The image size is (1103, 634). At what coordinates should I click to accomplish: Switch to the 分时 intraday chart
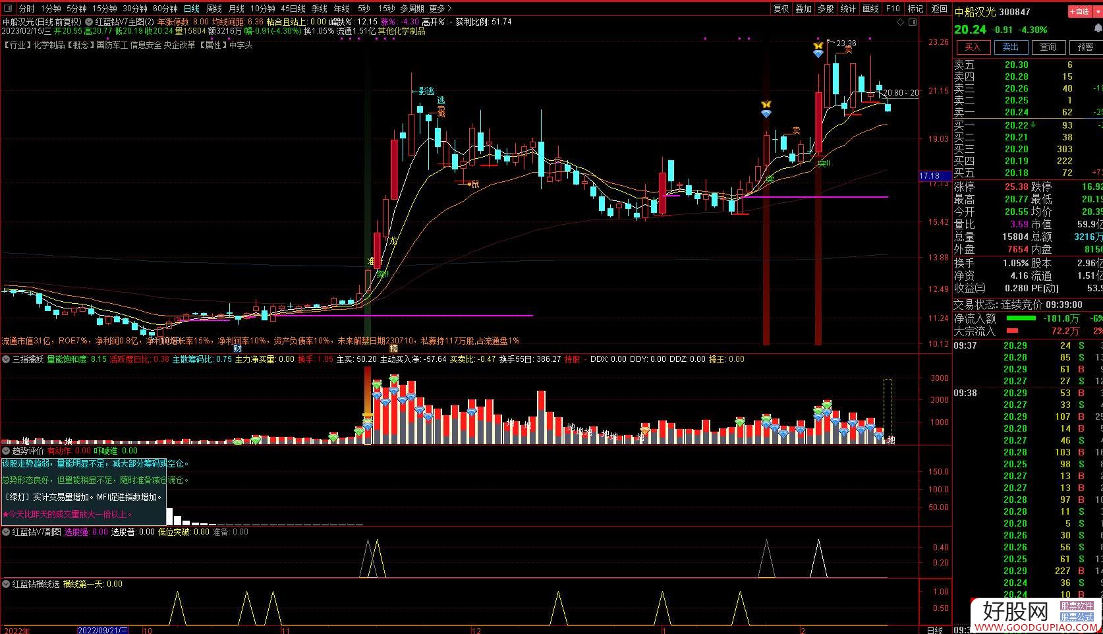click(x=26, y=9)
